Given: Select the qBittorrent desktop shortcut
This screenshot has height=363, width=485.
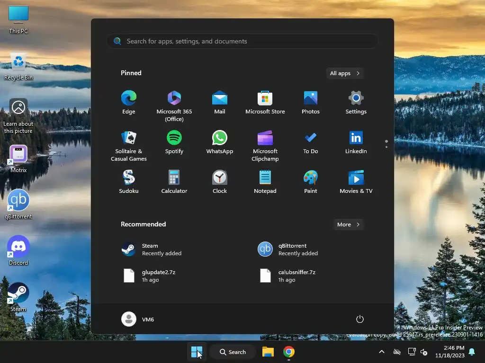Looking at the screenshot, I should (18, 205).
